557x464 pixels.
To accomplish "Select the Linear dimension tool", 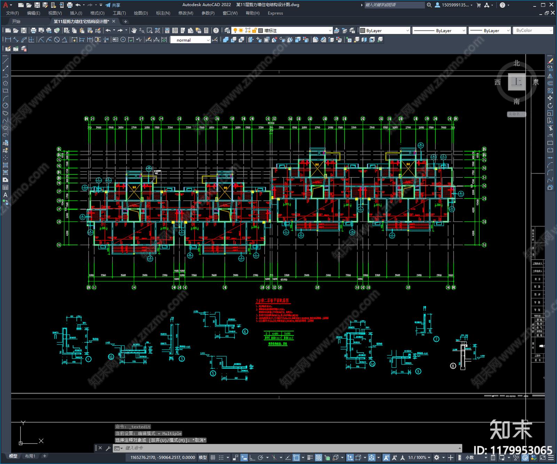I will pos(8,40).
